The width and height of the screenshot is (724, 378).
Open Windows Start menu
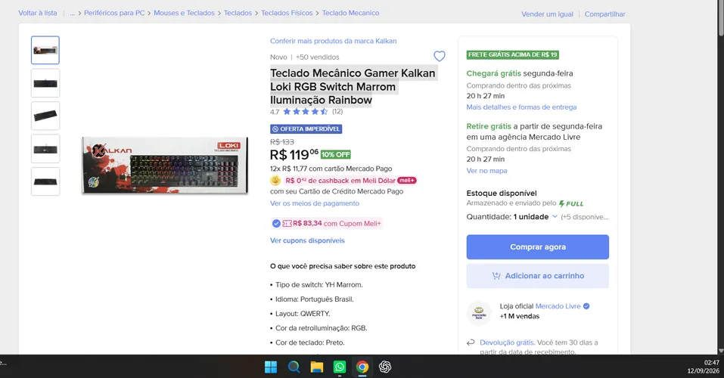tap(271, 367)
